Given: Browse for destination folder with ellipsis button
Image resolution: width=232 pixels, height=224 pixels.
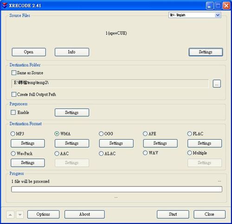Looking at the screenshot, I should coord(217,84).
